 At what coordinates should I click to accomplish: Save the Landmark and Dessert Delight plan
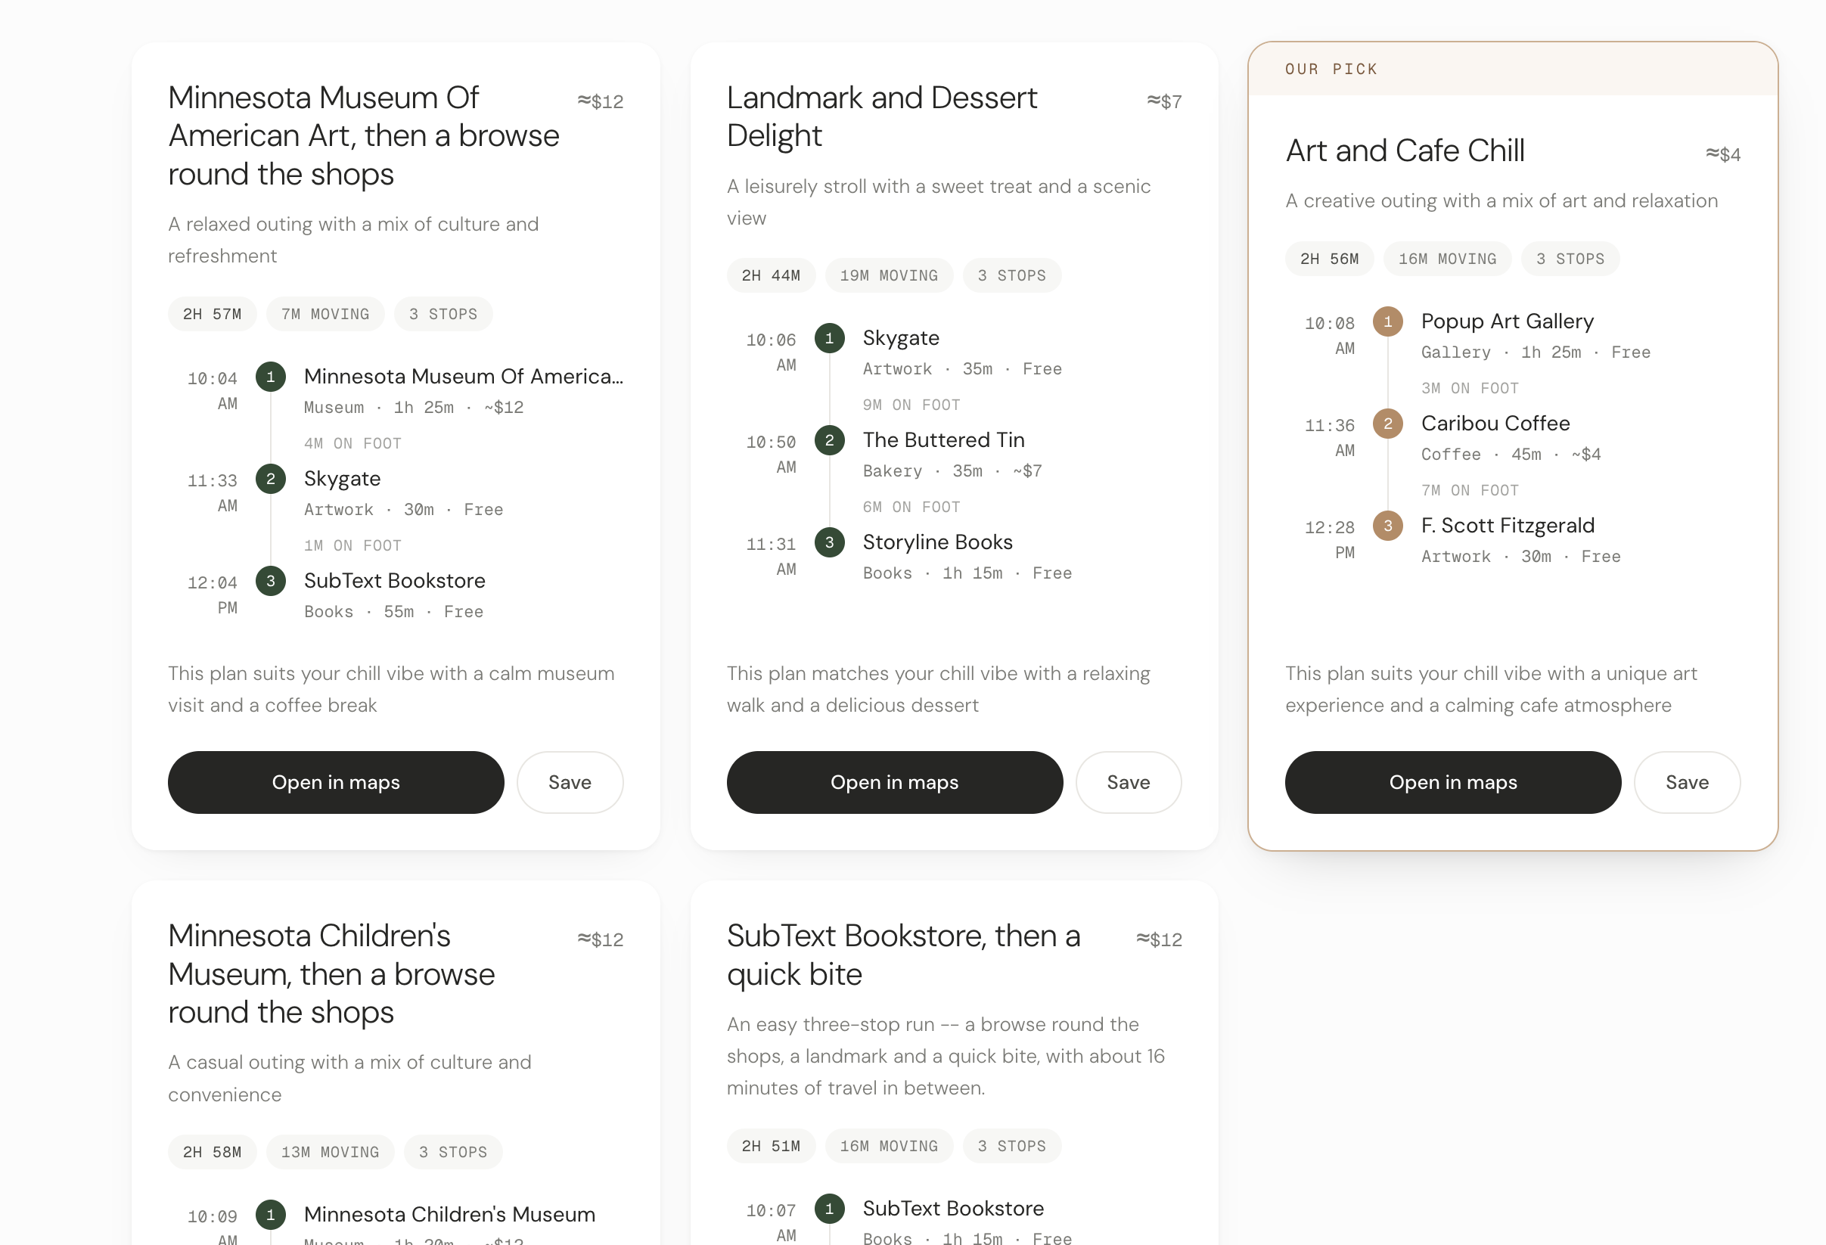[1129, 782]
